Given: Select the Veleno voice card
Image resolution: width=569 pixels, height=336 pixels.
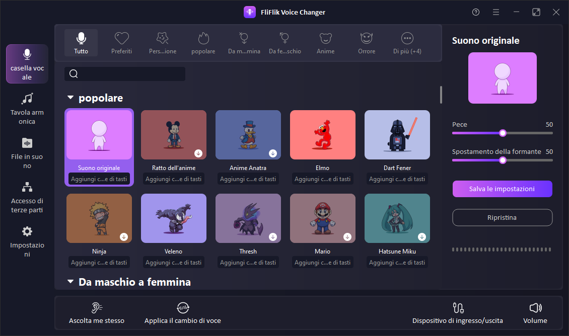Looking at the screenshot, I should click(x=173, y=218).
